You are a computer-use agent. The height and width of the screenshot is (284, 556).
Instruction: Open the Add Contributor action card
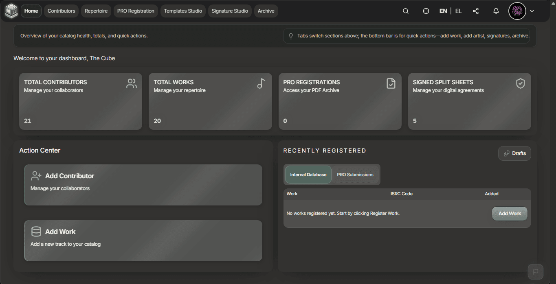143,185
